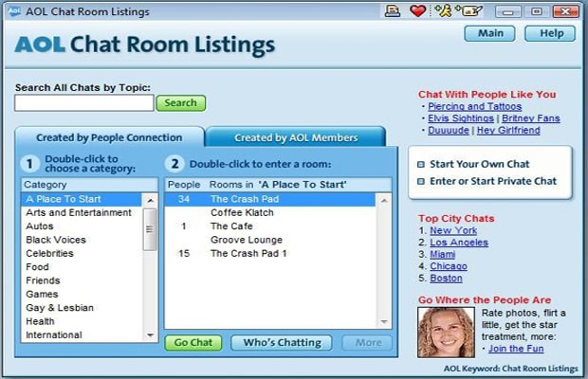The width and height of the screenshot is (588, 379).
Task: Select the Groove Lounge room
Action: click(270, 240)
